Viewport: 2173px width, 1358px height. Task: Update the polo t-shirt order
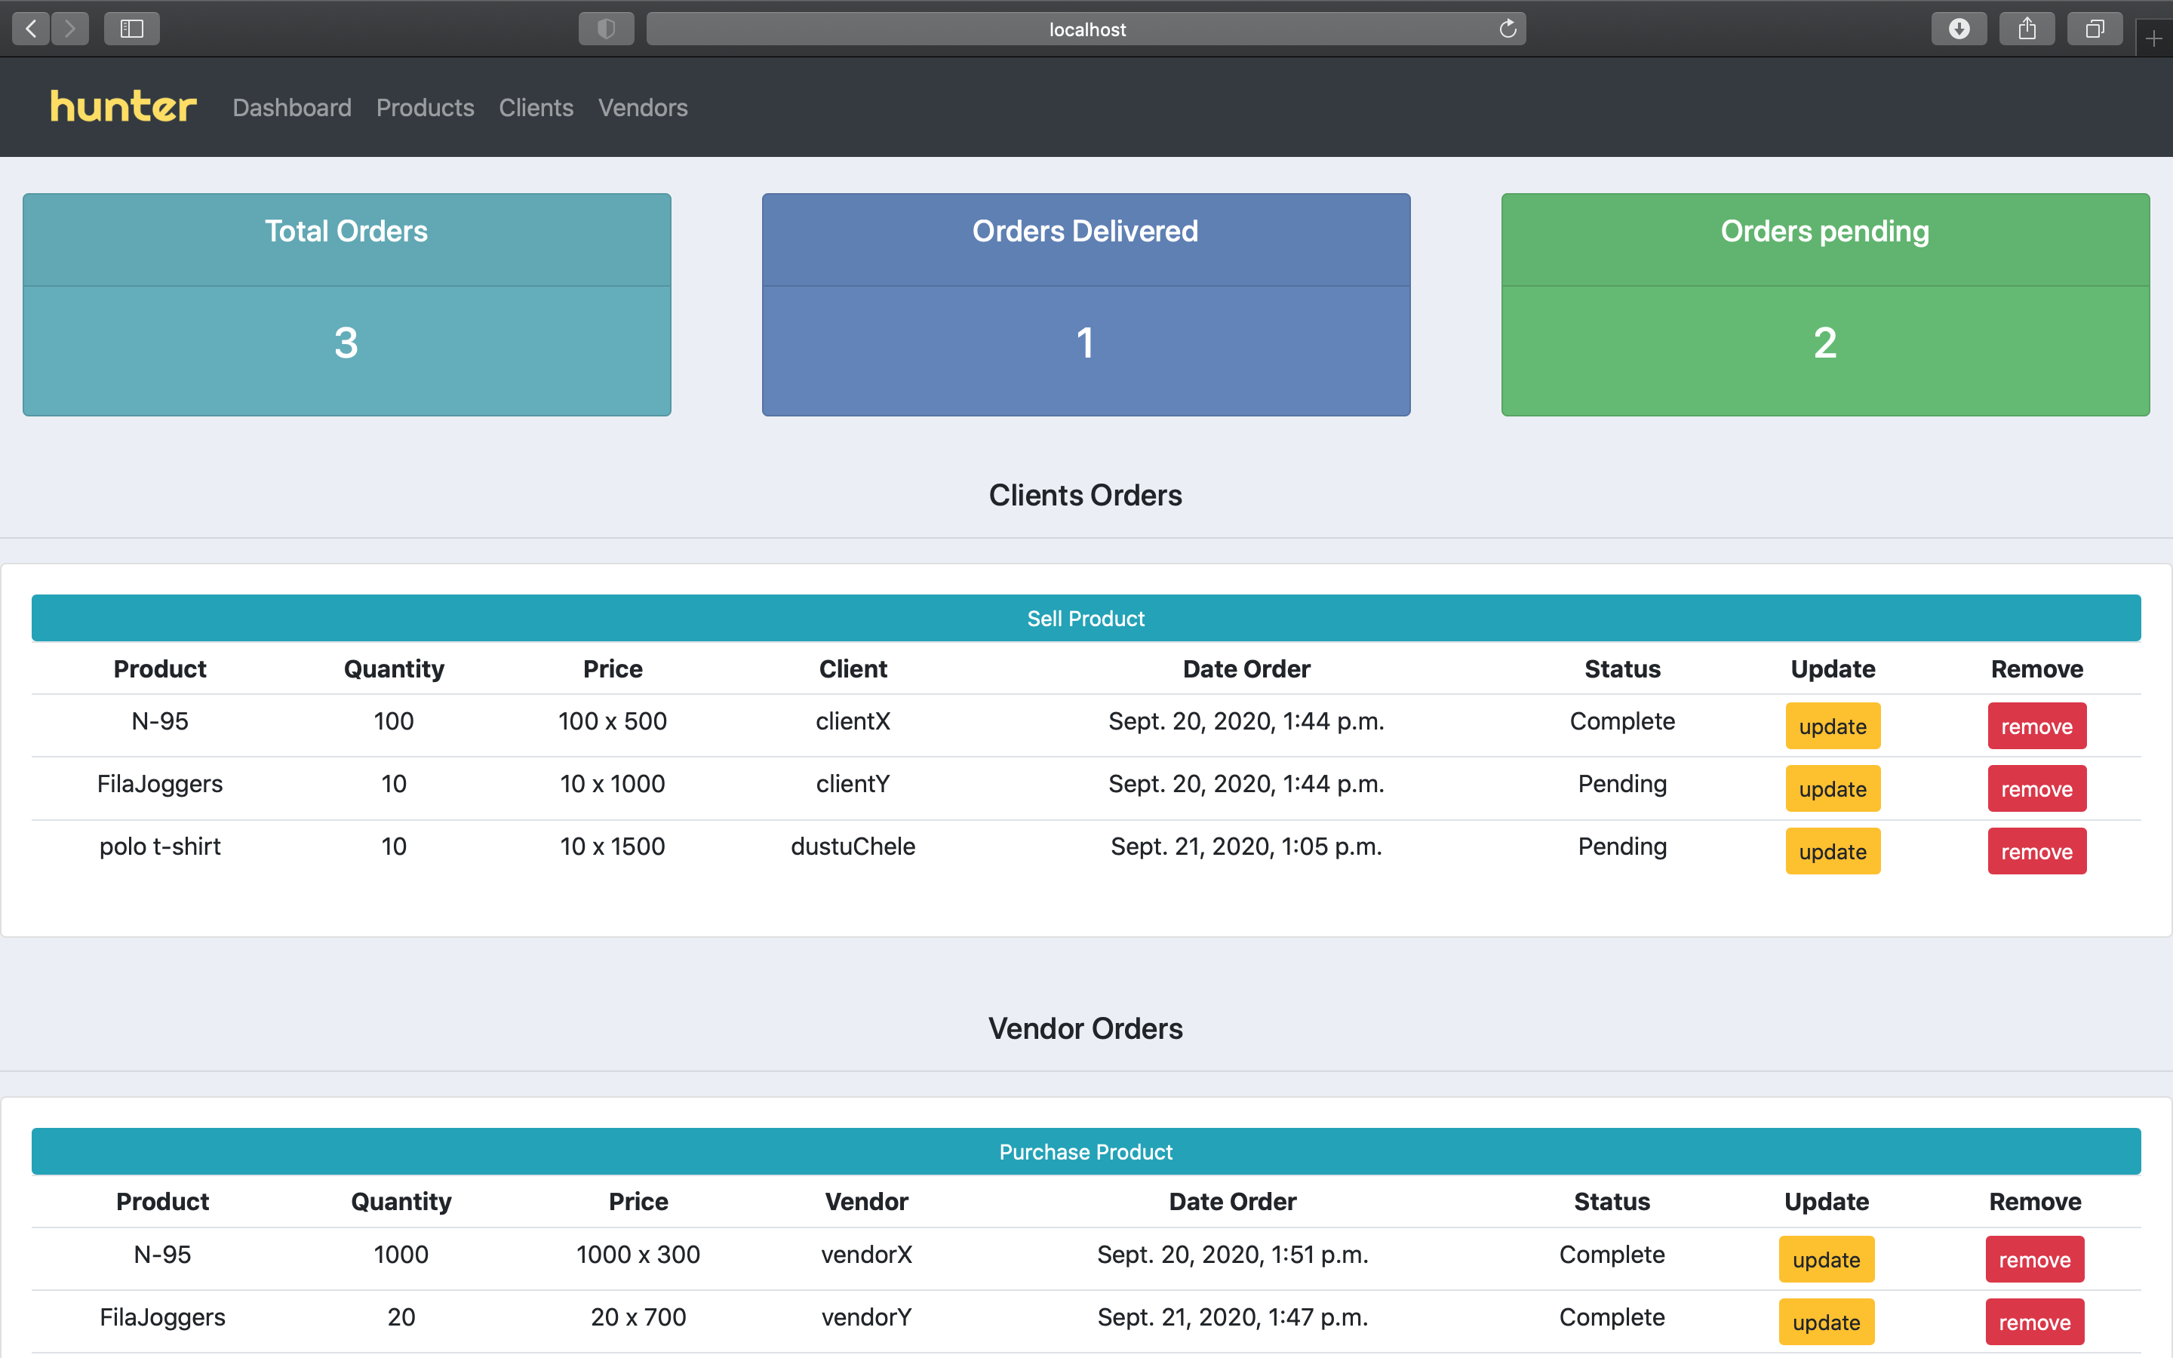click(1832, 852)
